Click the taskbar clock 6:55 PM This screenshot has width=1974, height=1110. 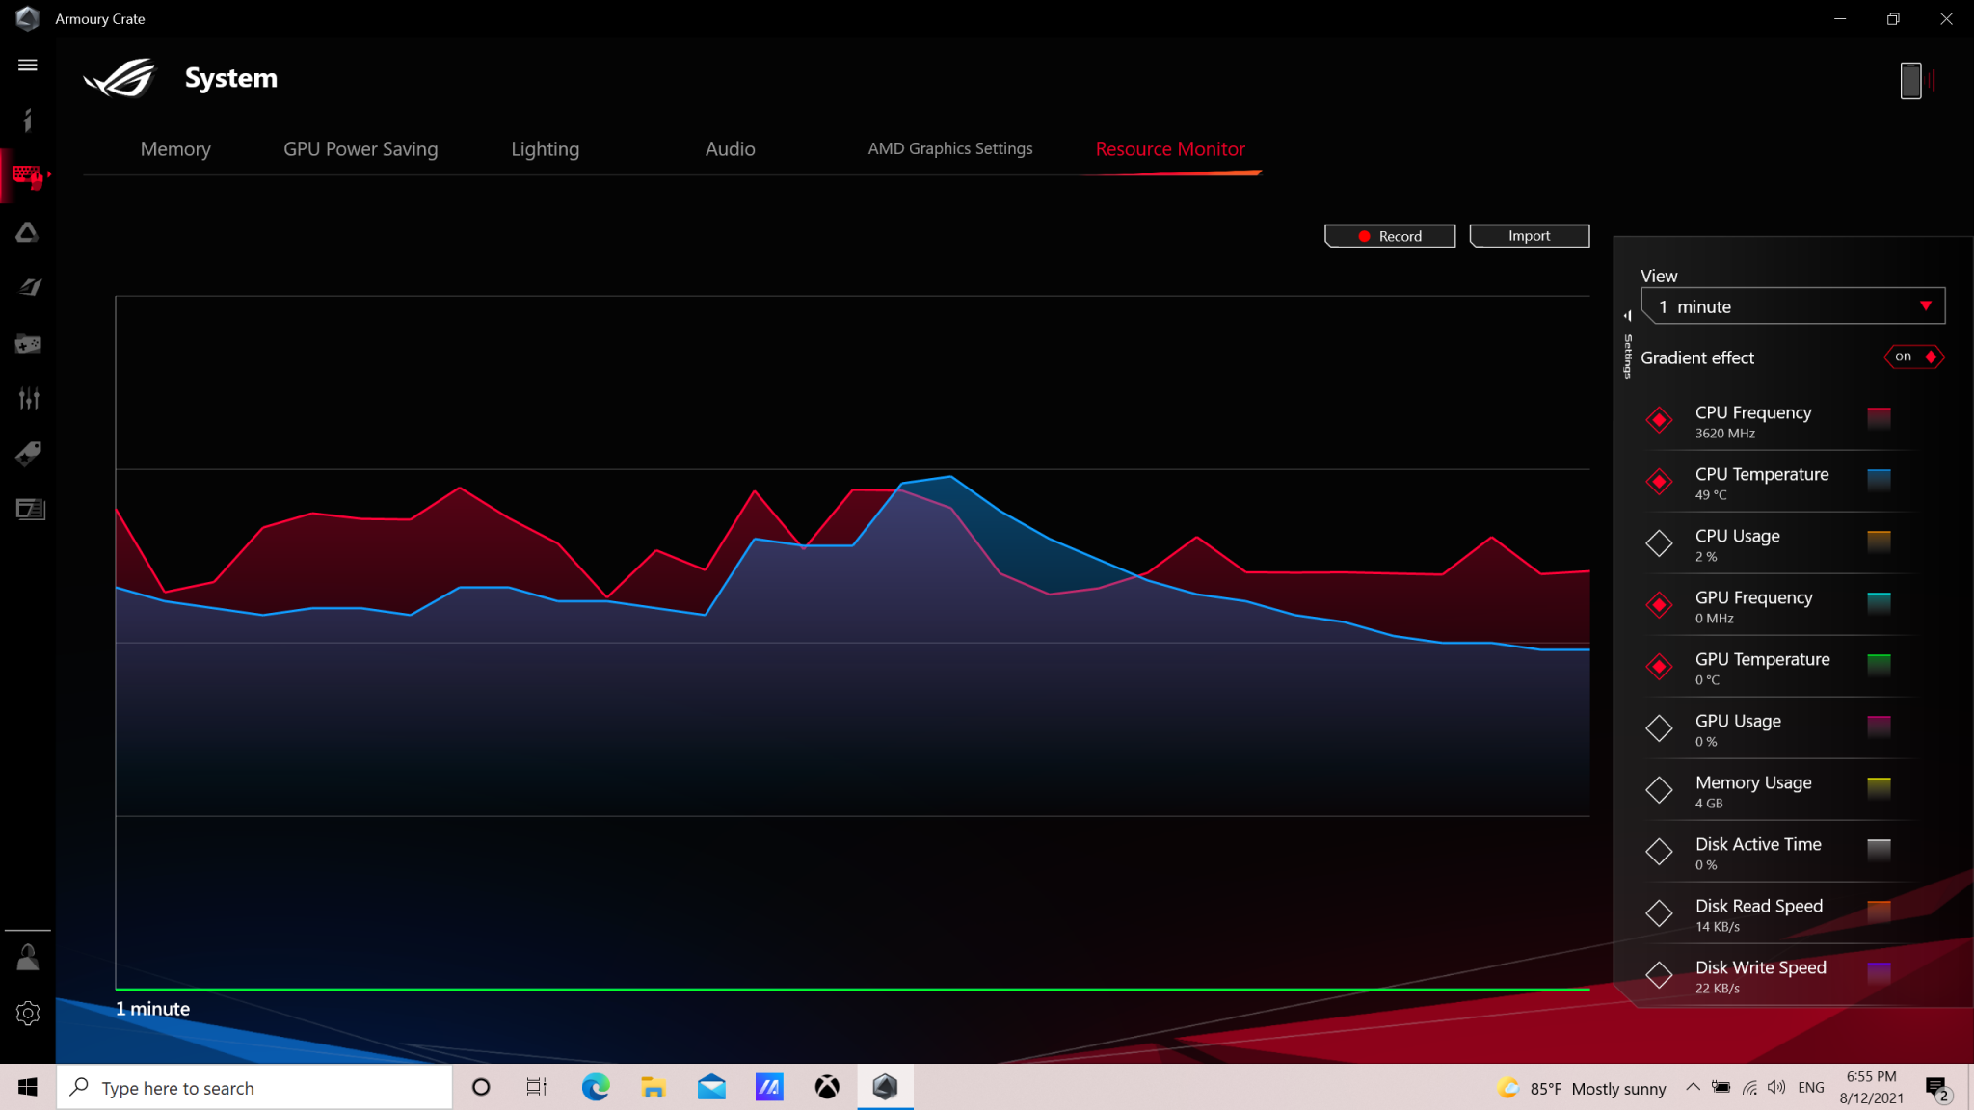click(1871, 1087)
